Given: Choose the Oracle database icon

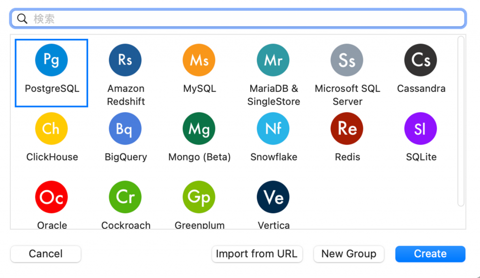Looking at the screenshot, I should [x=52, y=197].
